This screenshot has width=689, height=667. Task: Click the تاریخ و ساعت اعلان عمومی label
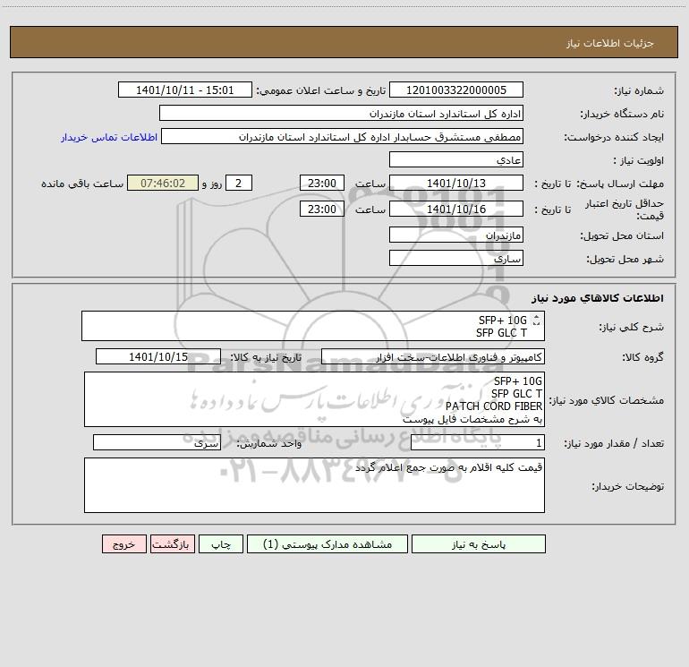[321, 90]
